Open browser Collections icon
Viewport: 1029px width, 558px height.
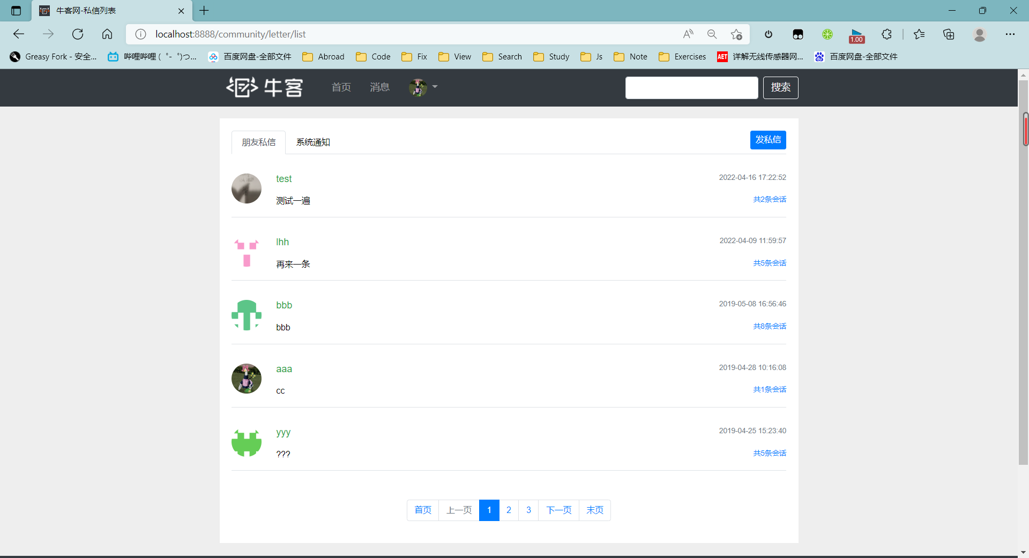pyautogui.click(x=949, y=34)
